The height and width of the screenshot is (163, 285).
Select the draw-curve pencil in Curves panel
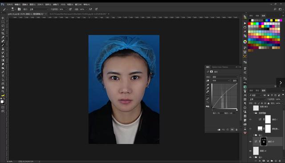click(x=208, y=99)
